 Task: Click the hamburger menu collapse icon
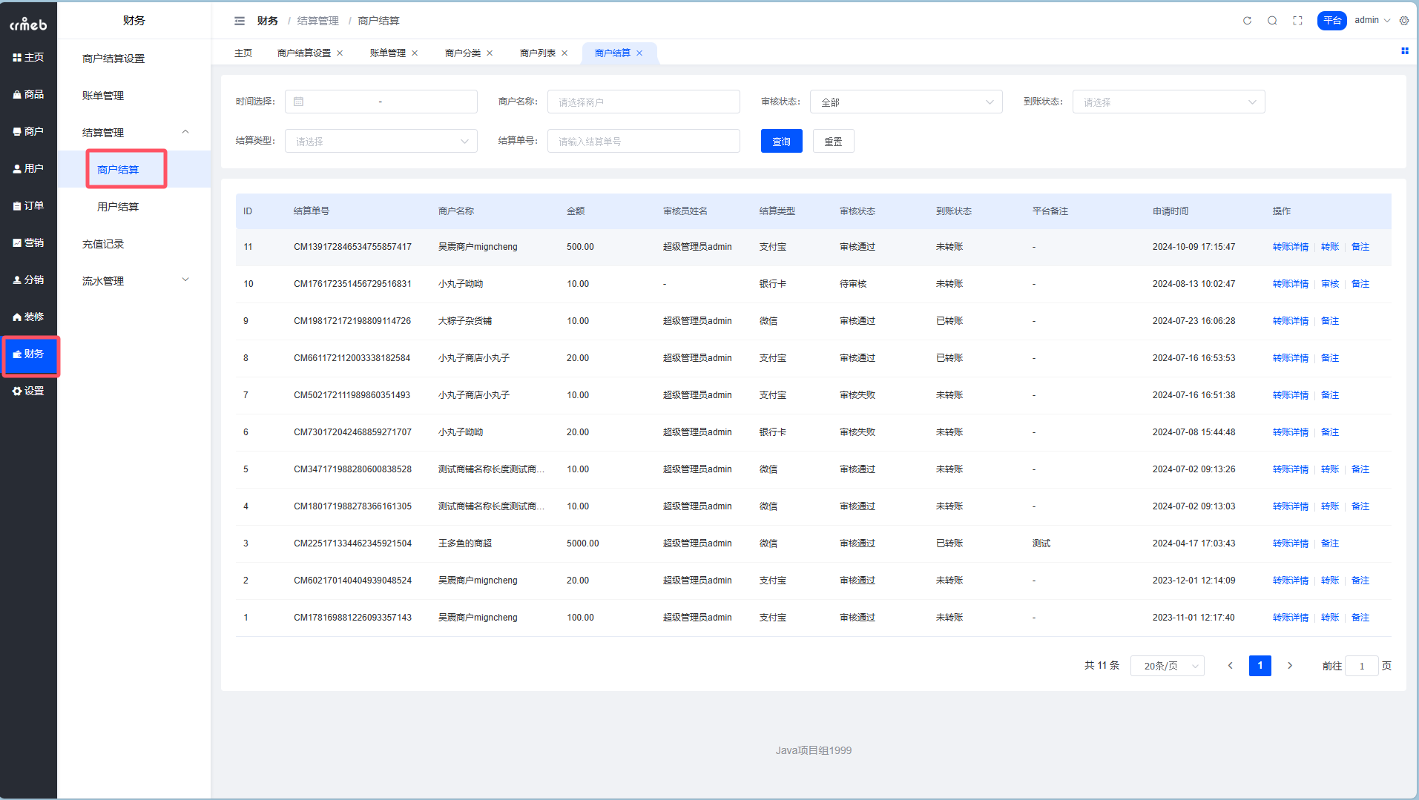click(239, 21)
